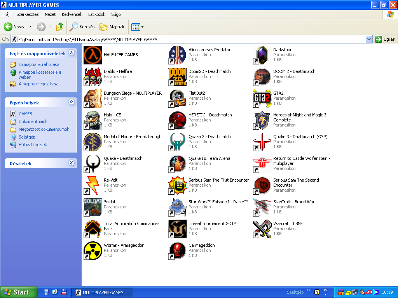Click StarCraft - Brood War icon

[262, 208]
